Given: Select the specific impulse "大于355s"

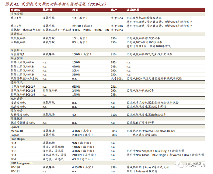Looking at the screenshot, I should click(x=117, y=18).
